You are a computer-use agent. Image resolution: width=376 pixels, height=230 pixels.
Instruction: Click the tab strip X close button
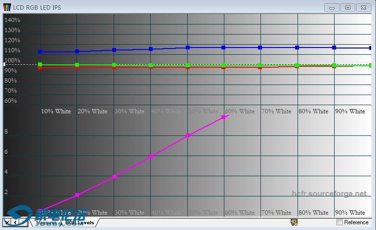coord(7,222)
